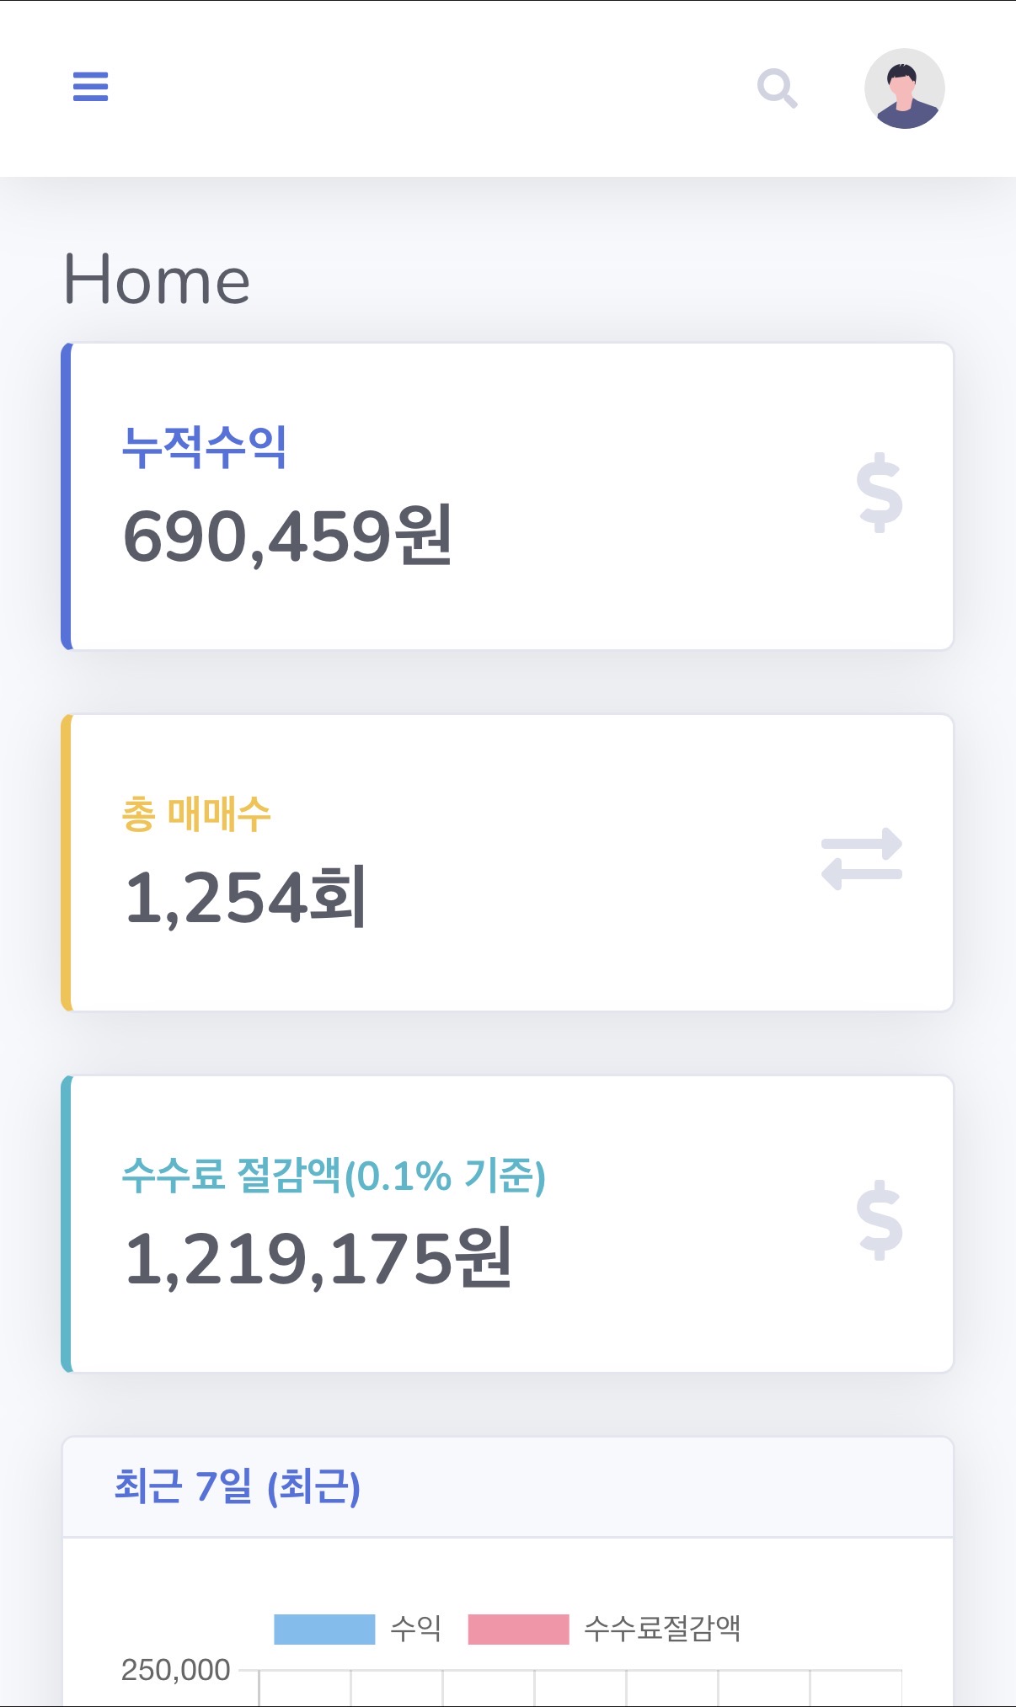Click the Home page heading
This screenshot has width=1016, height=1707.
click(x=157, y=280)
